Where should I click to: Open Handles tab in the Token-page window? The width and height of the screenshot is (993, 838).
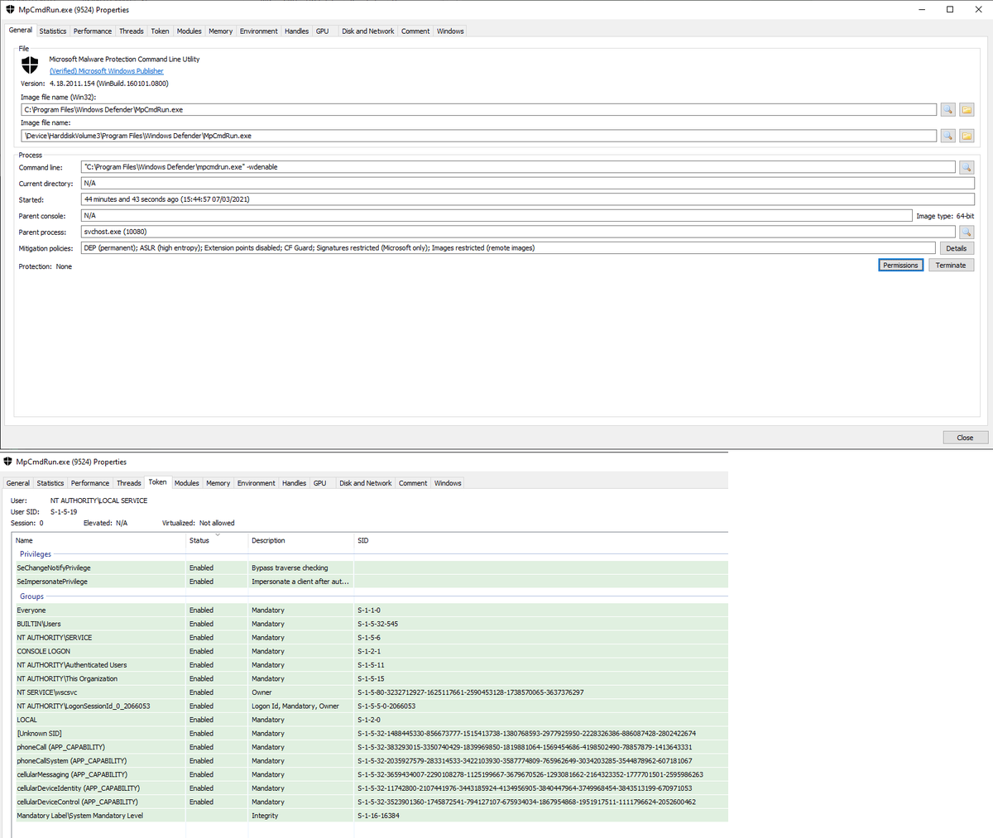(294, 483)
